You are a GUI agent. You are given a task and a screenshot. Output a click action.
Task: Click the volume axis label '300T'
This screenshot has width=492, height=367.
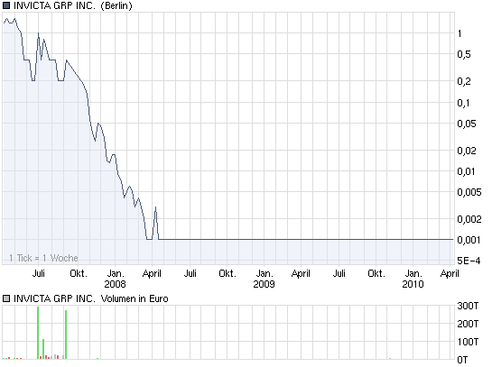pos(468,306)
